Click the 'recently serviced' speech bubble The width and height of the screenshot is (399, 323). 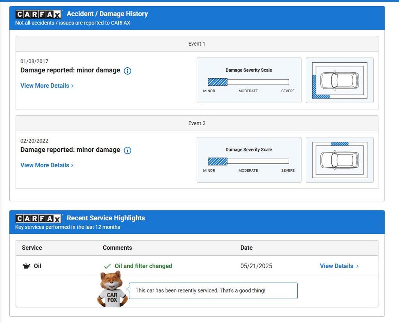(x=213, y=291)
